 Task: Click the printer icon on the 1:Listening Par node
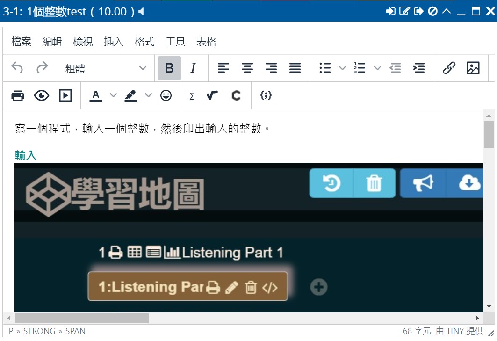coord(213,287)
